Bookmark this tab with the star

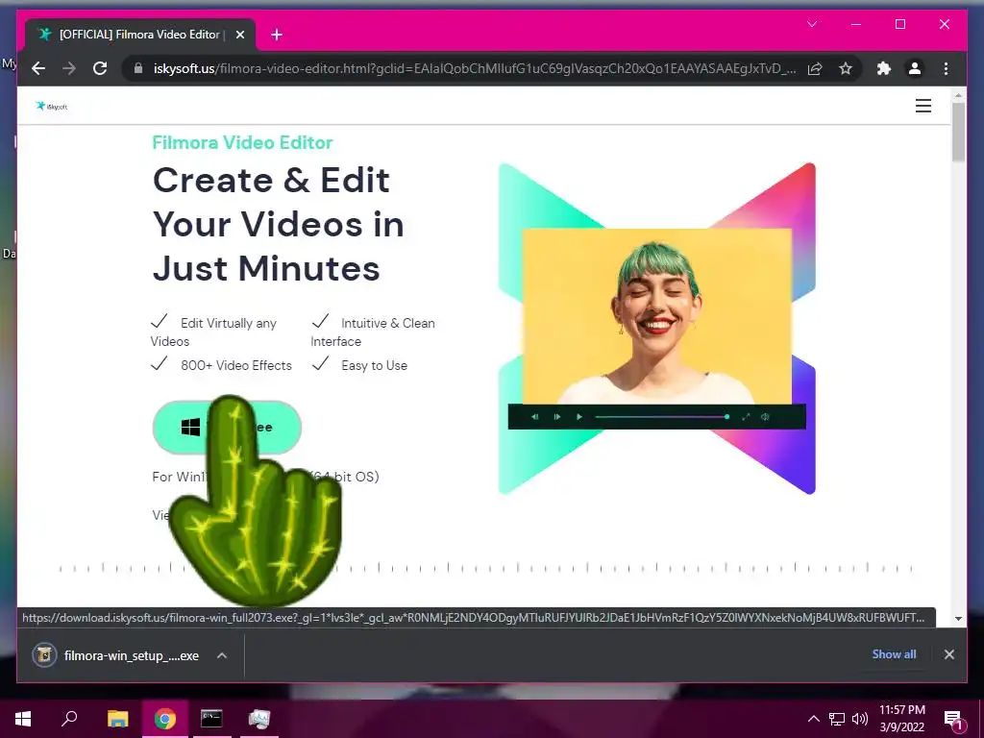[x=846, y=68]
